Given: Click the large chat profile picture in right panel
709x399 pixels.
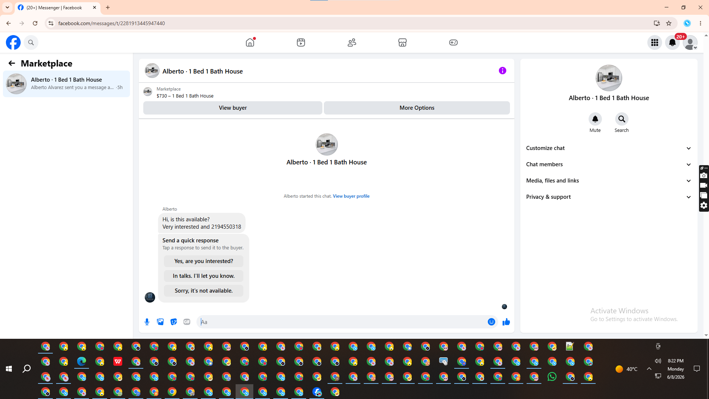Looking at the screenshot, I should pyautogui.click(x=609, y=78).
